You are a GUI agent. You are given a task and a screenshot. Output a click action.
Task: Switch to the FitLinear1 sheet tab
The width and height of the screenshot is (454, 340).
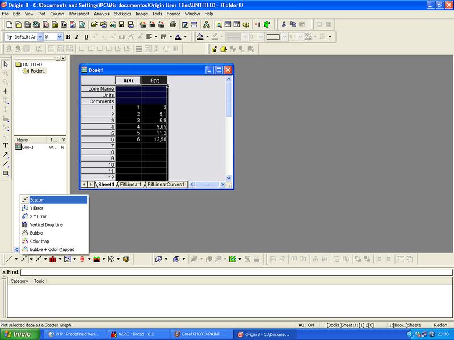click(131, 185)
